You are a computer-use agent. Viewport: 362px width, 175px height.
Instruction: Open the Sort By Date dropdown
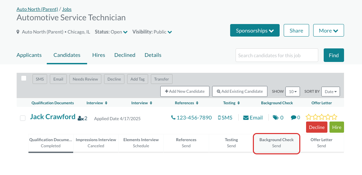pyautogui.click(x=330, y=91)
